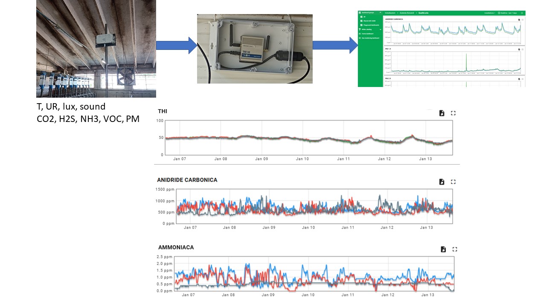
Task: Click fullscreen icon in green dashboard header
Action: pos(522,13)
